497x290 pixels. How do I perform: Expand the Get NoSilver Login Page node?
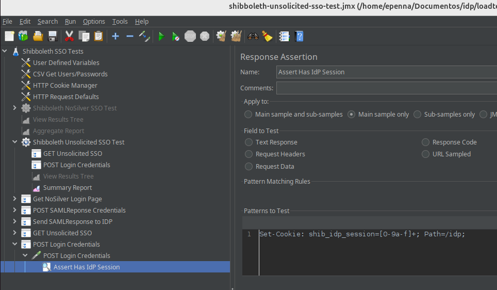15,199
